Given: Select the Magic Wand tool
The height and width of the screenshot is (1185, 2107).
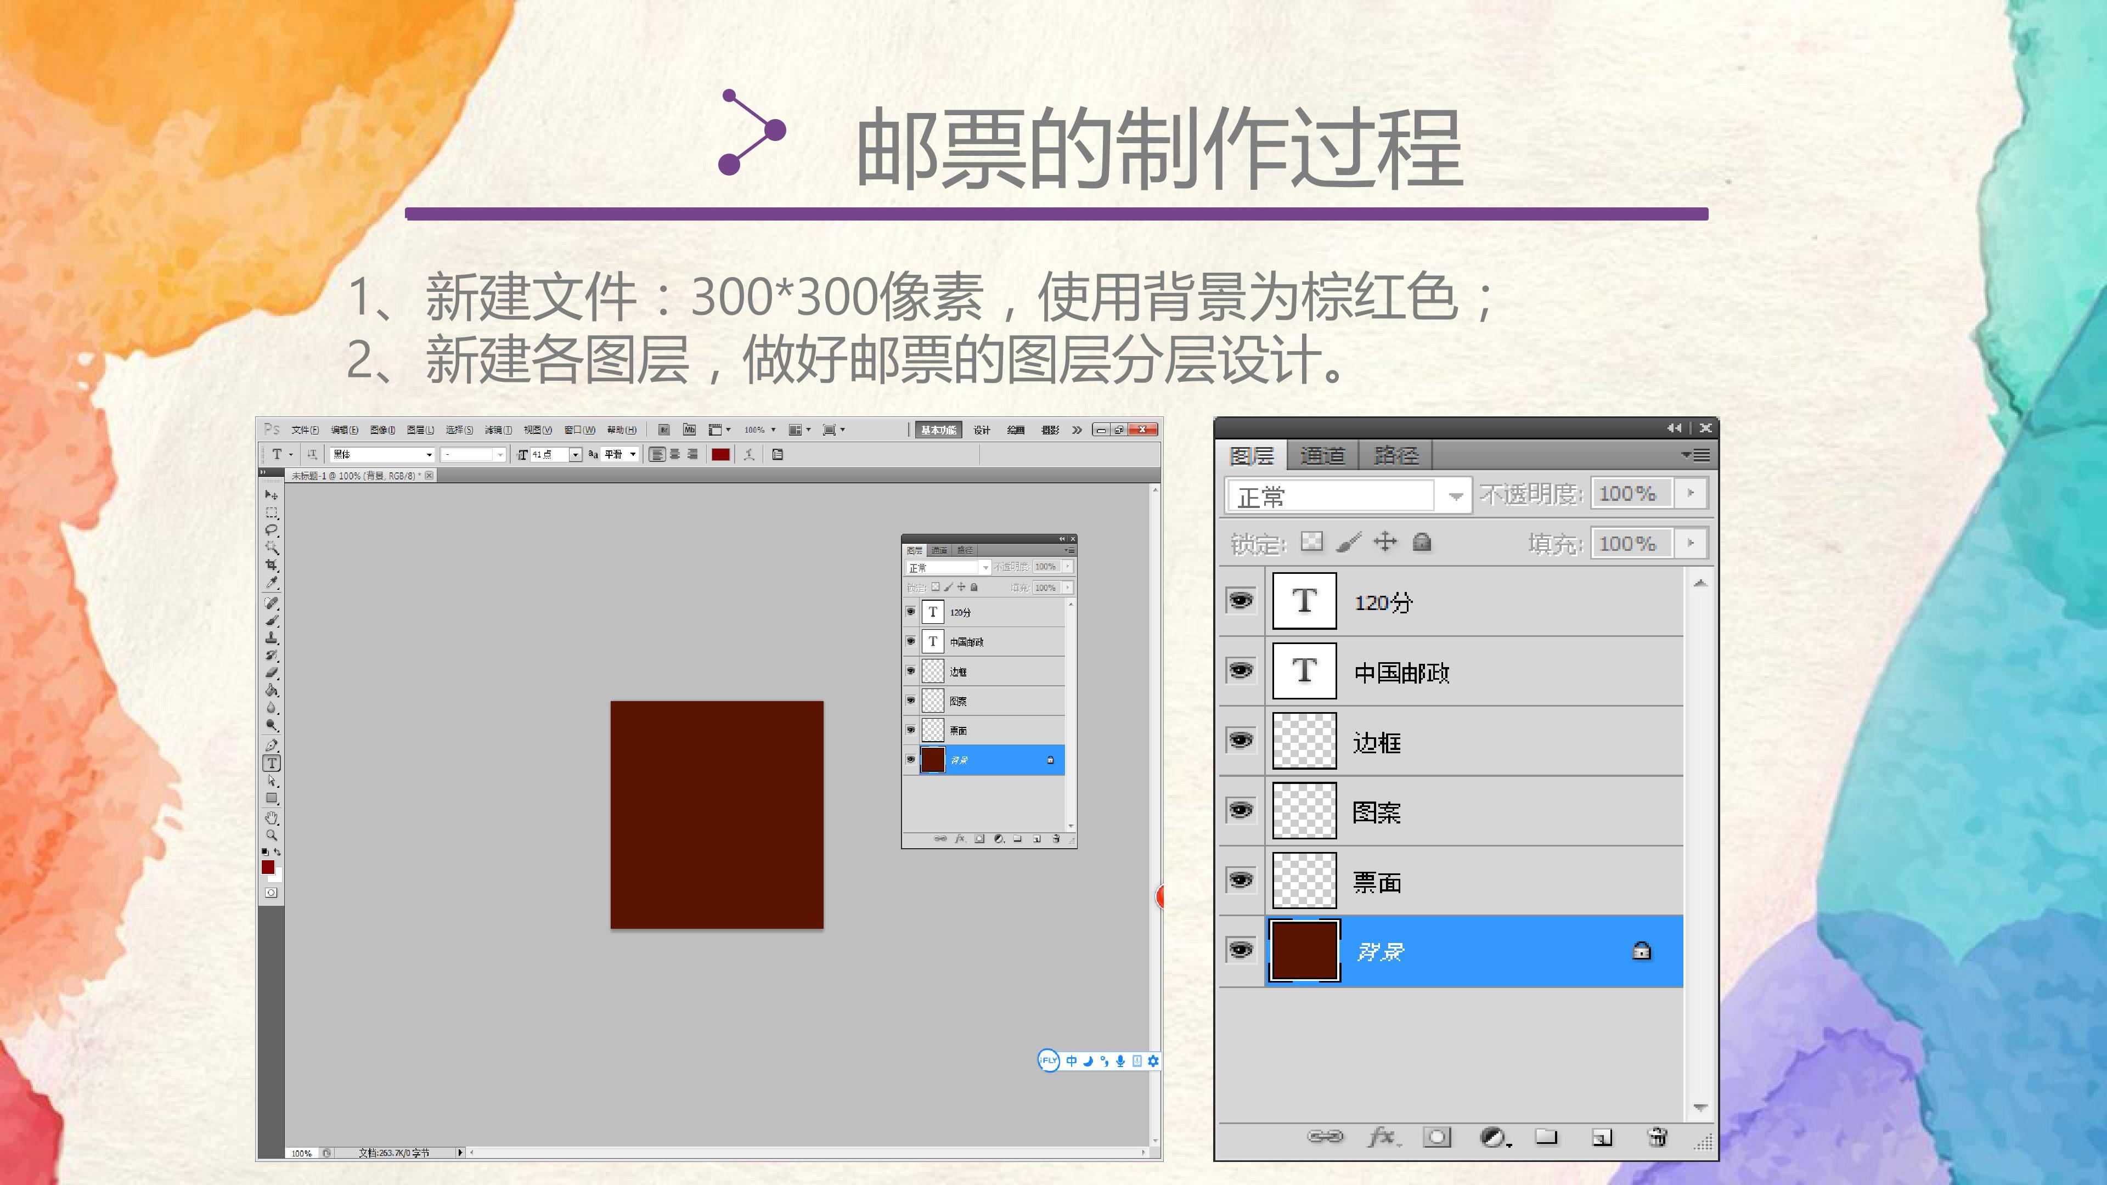Looking at the screenshot, I should tap(272, 547).
